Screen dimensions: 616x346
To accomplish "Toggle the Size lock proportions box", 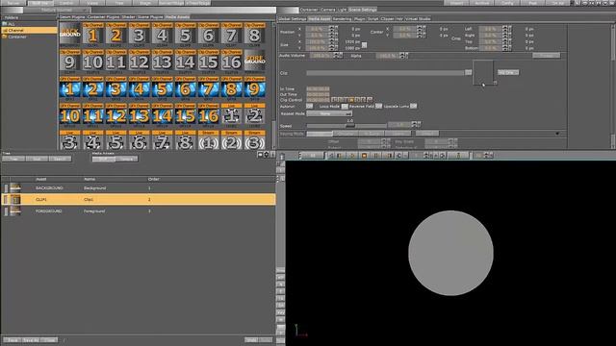I will pos(364,45).
